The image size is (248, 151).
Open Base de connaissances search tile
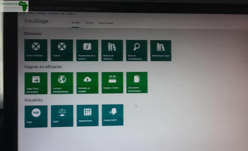pyautogui.click(x=137, y=51)
